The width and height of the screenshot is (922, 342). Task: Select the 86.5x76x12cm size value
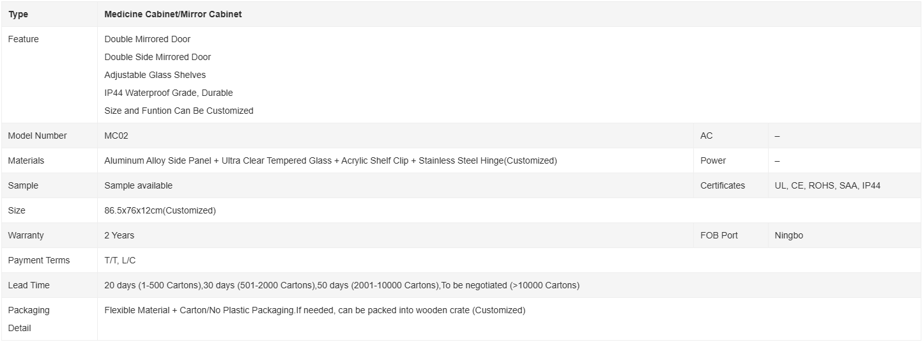160,210
